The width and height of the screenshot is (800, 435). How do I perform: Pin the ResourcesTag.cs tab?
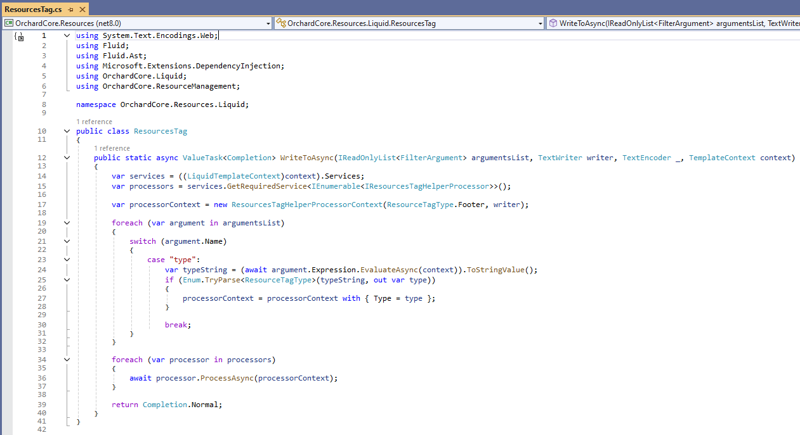(70, 9)
